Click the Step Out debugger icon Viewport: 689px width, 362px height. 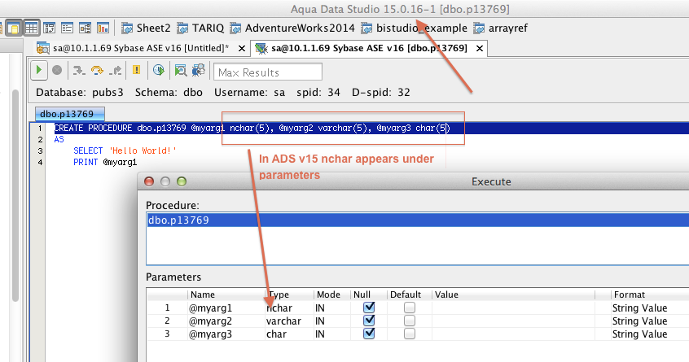point(115,70)
